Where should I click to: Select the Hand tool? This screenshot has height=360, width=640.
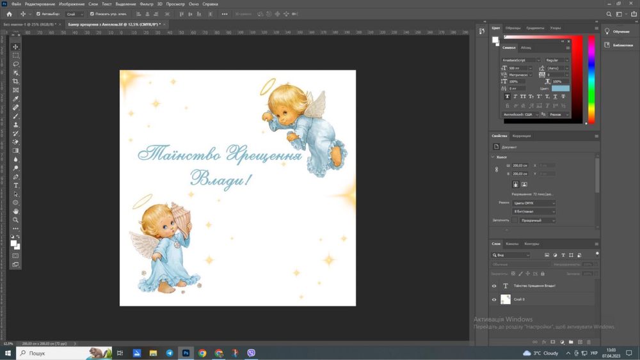tap(15, 211)
